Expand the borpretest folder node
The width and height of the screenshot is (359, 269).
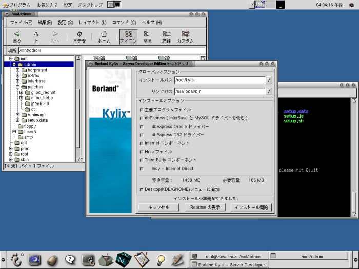pyautogui.click(x=17, y=70)
